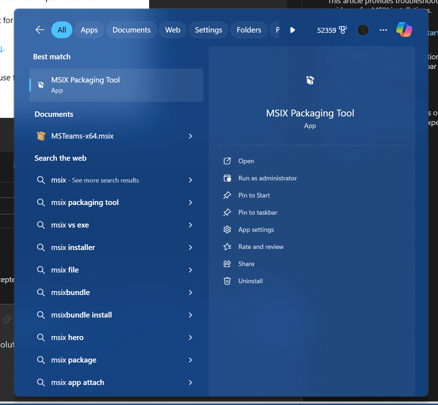
Task: Select 'msixbundle install' web suggestion
Action: click(x=116, y=315)
